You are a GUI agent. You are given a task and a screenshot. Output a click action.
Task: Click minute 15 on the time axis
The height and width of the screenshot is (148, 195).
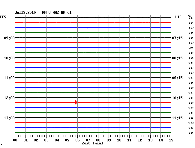click(171, 140)
